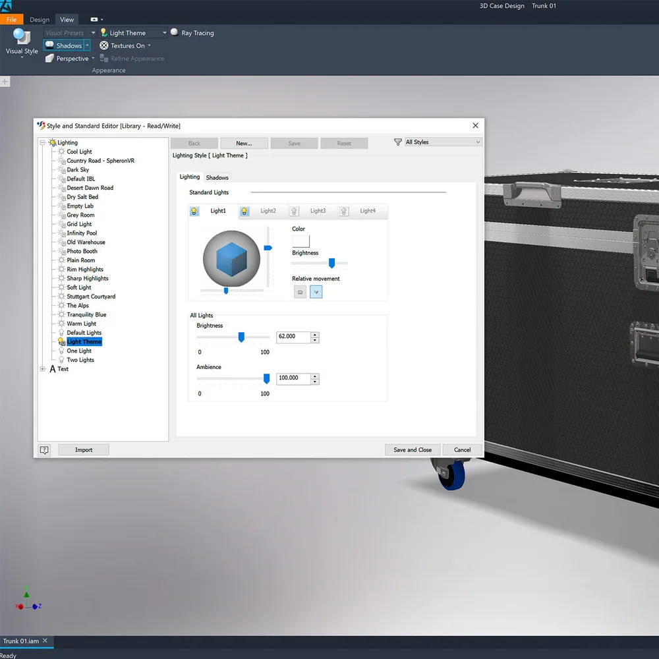Select the One Light style
659x659 pixels.
(x=79, y=351)
